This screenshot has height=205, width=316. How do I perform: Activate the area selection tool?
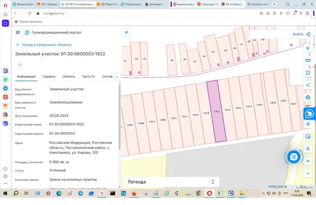tap(308, 73)
